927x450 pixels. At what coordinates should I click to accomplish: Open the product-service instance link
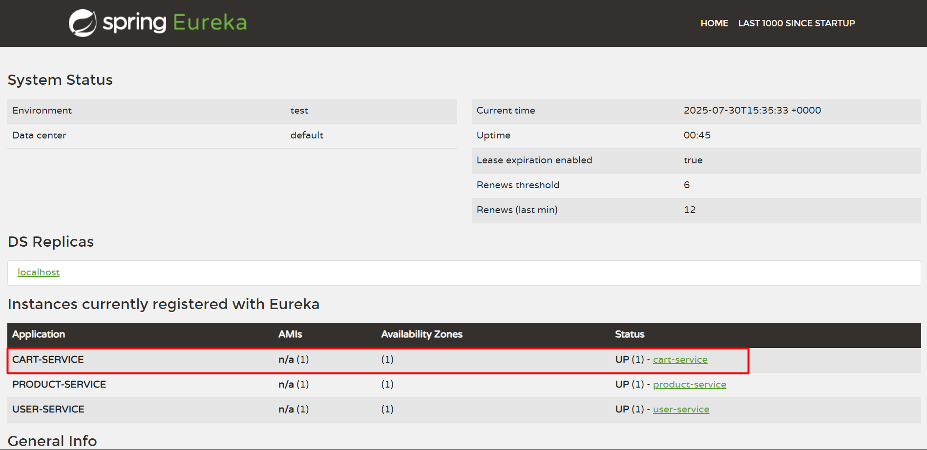689,385
